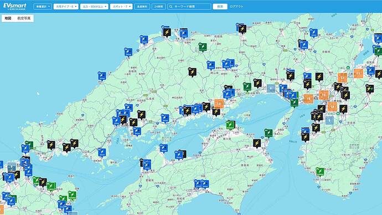Select the black charger marker near Tokushima

point(257,144)
